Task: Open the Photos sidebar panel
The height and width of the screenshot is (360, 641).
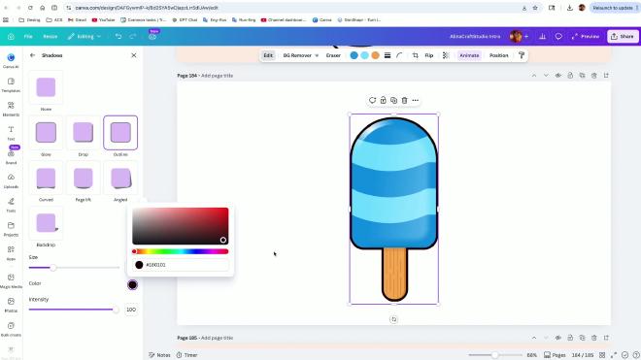Action: (x=11, y=305)
